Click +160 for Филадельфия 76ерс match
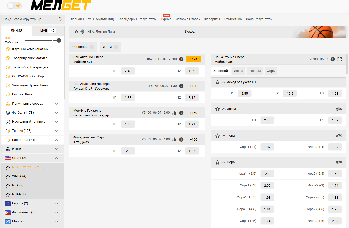 194,139
